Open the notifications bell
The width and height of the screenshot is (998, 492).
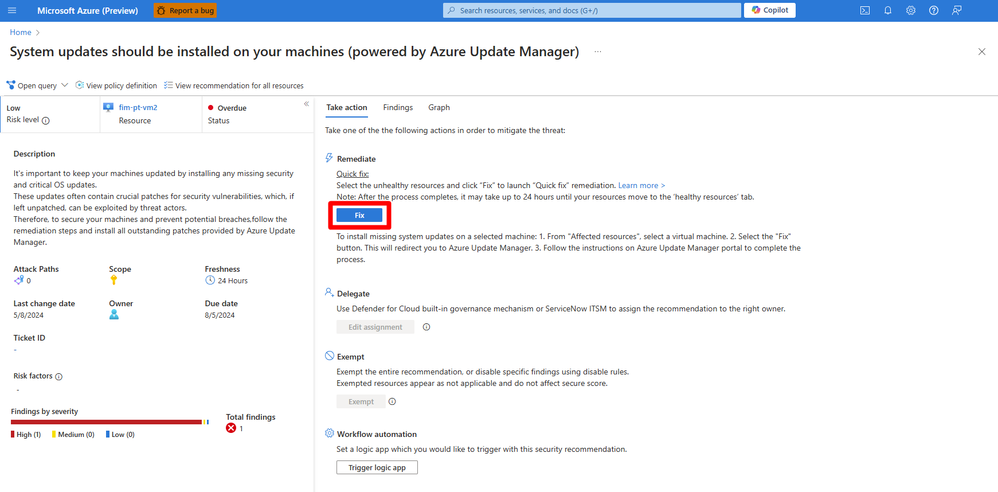click(888, 10)
